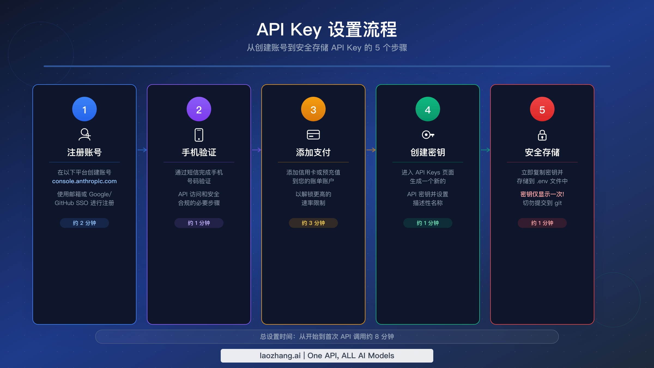
Task: Click the 总设置时间 summary bar
Action: (x=327, y=337)
